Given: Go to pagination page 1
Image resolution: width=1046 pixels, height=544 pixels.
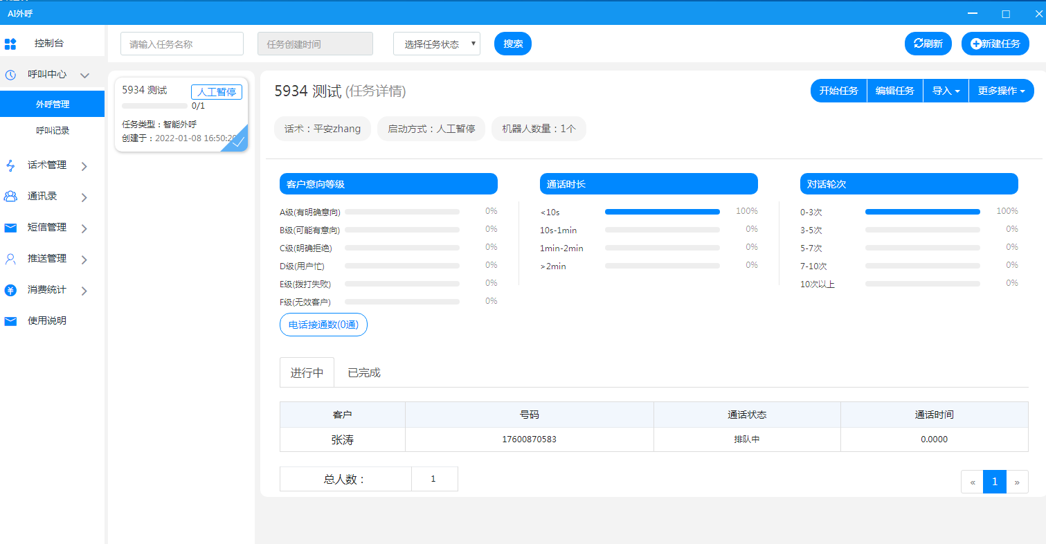Looking at the screenshot, I should tap(995, 482).
